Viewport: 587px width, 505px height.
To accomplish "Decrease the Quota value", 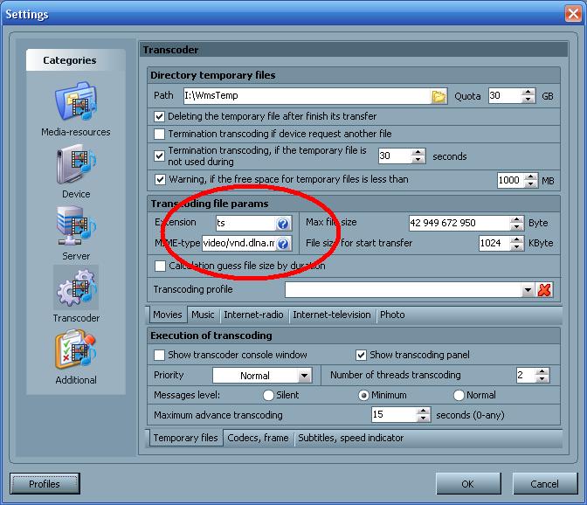I will [528, 100].
